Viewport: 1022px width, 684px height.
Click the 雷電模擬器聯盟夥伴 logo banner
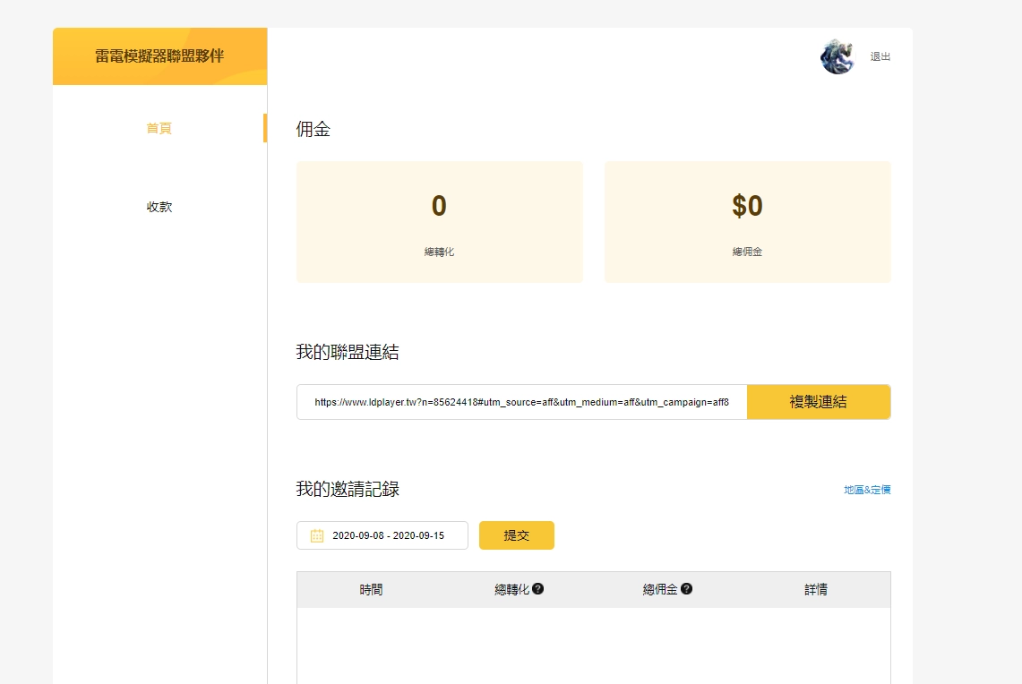(x=159, y=56)
